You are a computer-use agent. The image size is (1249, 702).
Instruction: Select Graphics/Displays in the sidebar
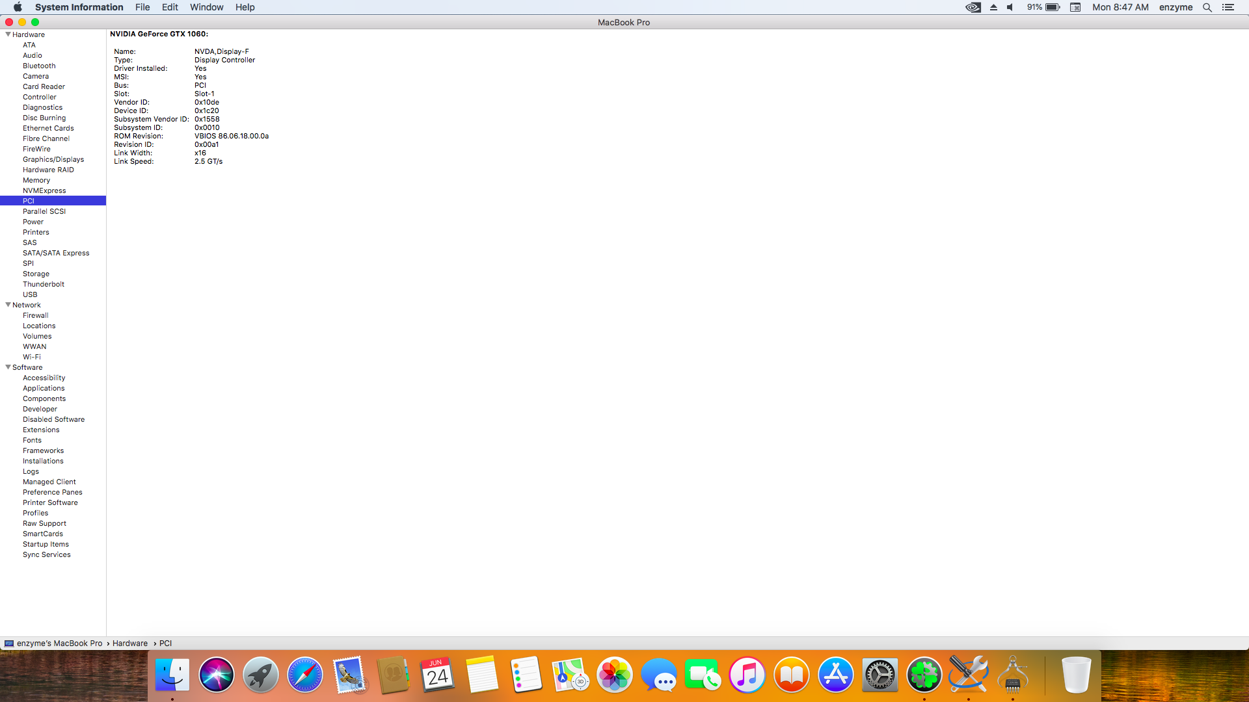point(53,159)
